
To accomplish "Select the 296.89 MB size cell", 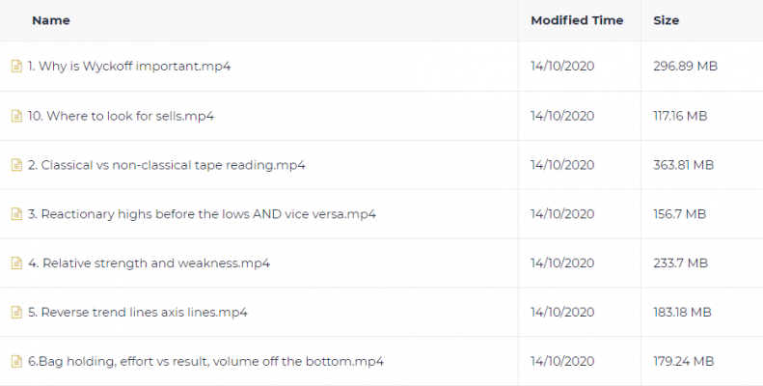I will point(685,67).
